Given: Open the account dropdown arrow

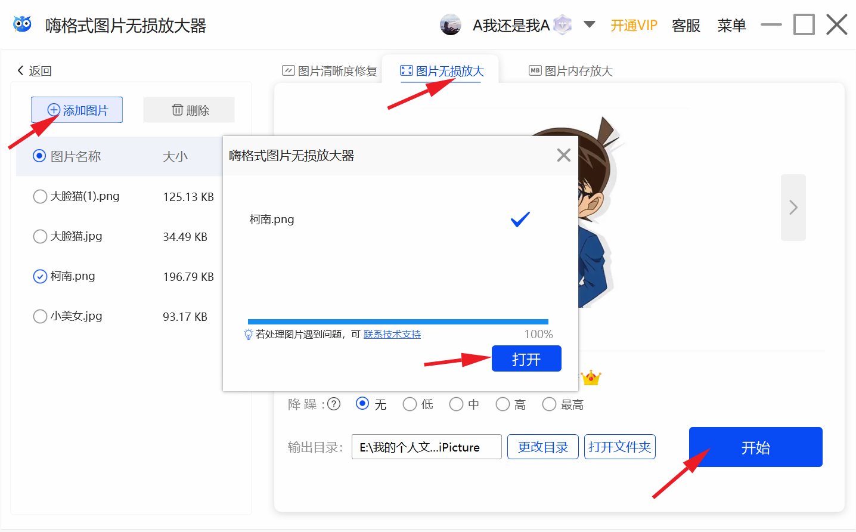Looking at the screenshot, I should pyautogui.click(x=588, y=25).
